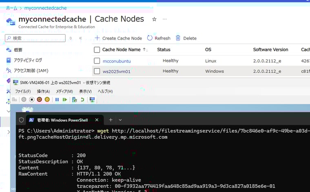Screen dimensions: 310x192
Task: Pause the virtual machine
Action: click(57, 100)
